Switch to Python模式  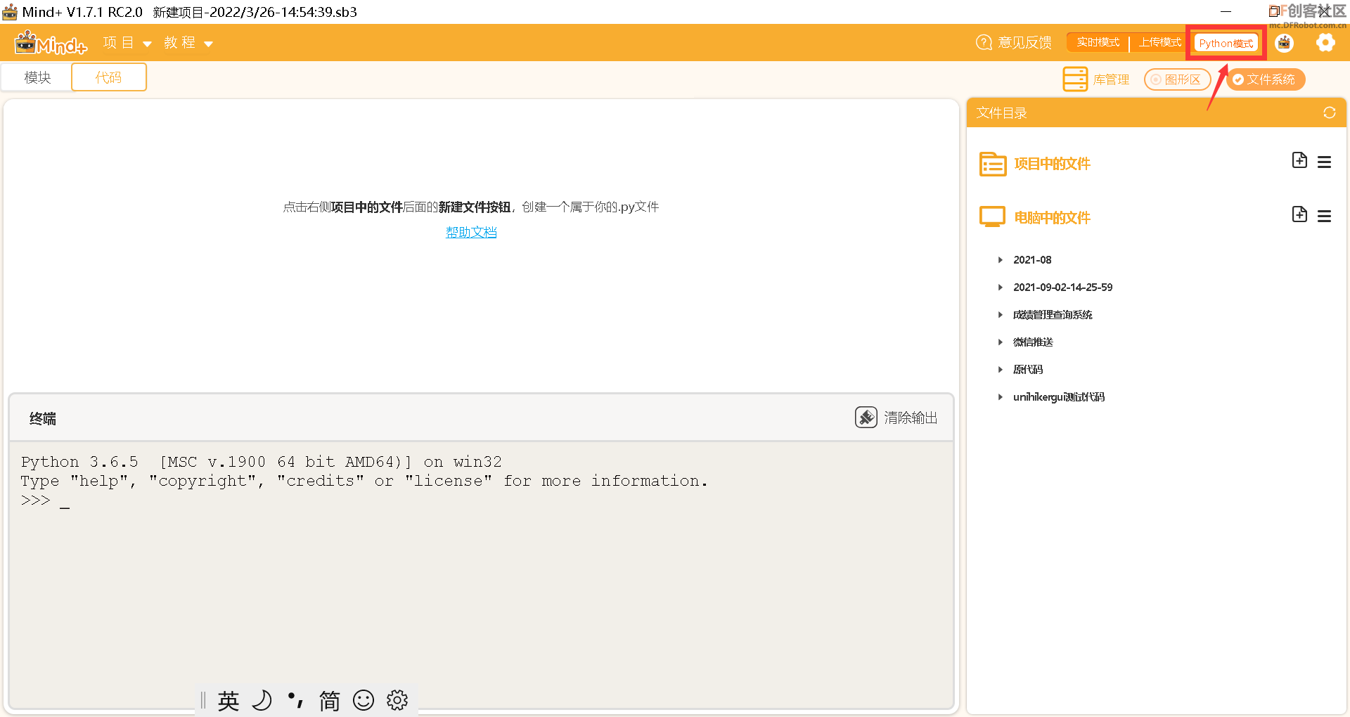click(1226, 44)
